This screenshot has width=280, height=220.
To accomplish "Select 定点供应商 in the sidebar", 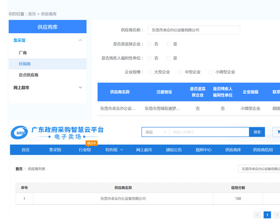I will click(28, 75).
